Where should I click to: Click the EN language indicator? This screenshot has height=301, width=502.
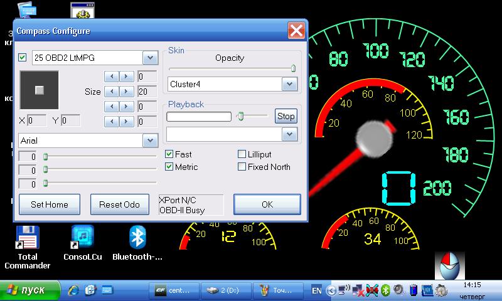click(316, 290)
